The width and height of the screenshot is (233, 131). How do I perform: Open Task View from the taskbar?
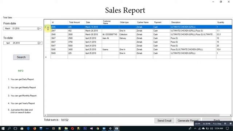tap(15, 128)
